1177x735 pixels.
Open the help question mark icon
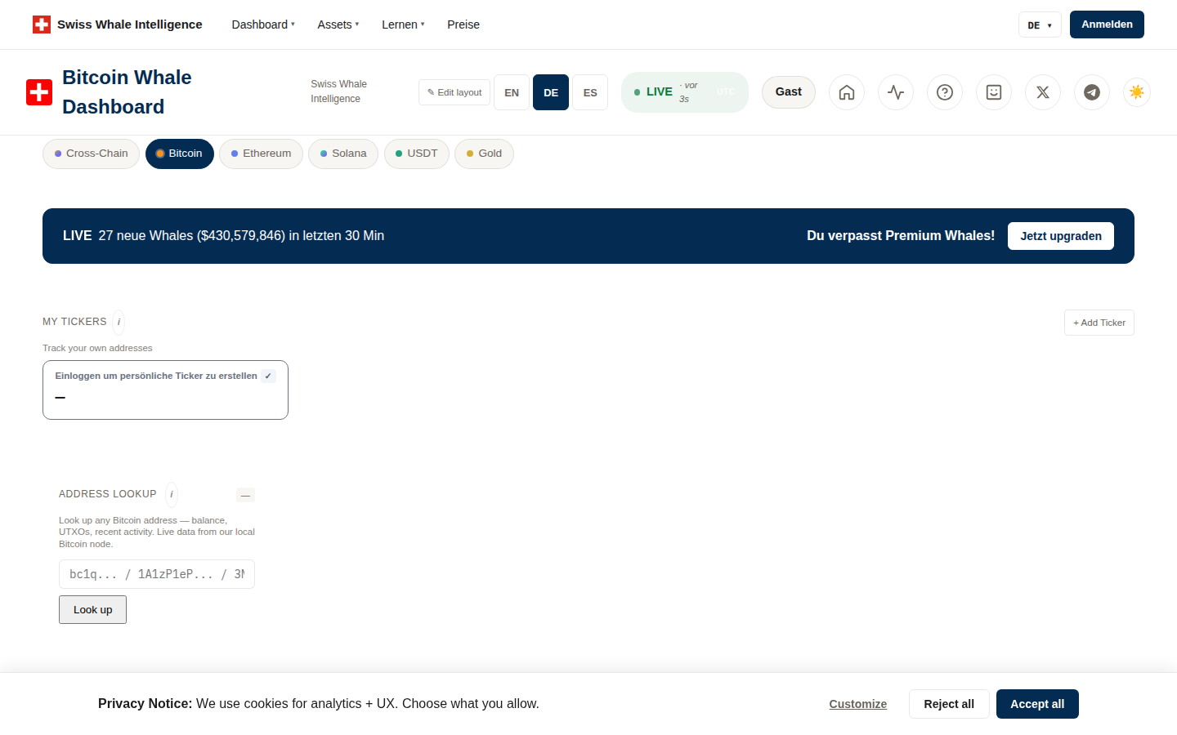pyautogui.click(x=945, y=92)
